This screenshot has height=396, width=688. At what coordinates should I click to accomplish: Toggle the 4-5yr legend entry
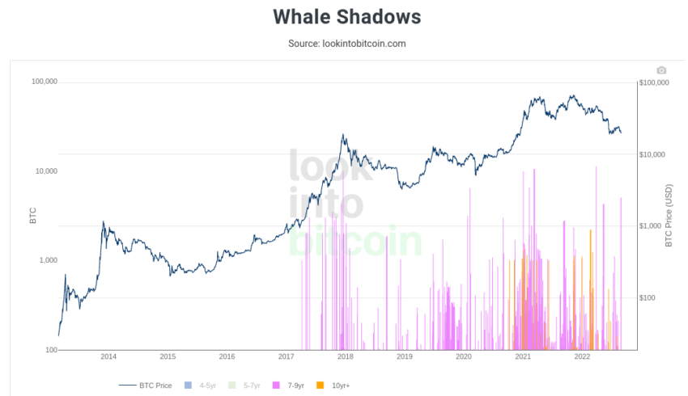(x=200, y=385)
